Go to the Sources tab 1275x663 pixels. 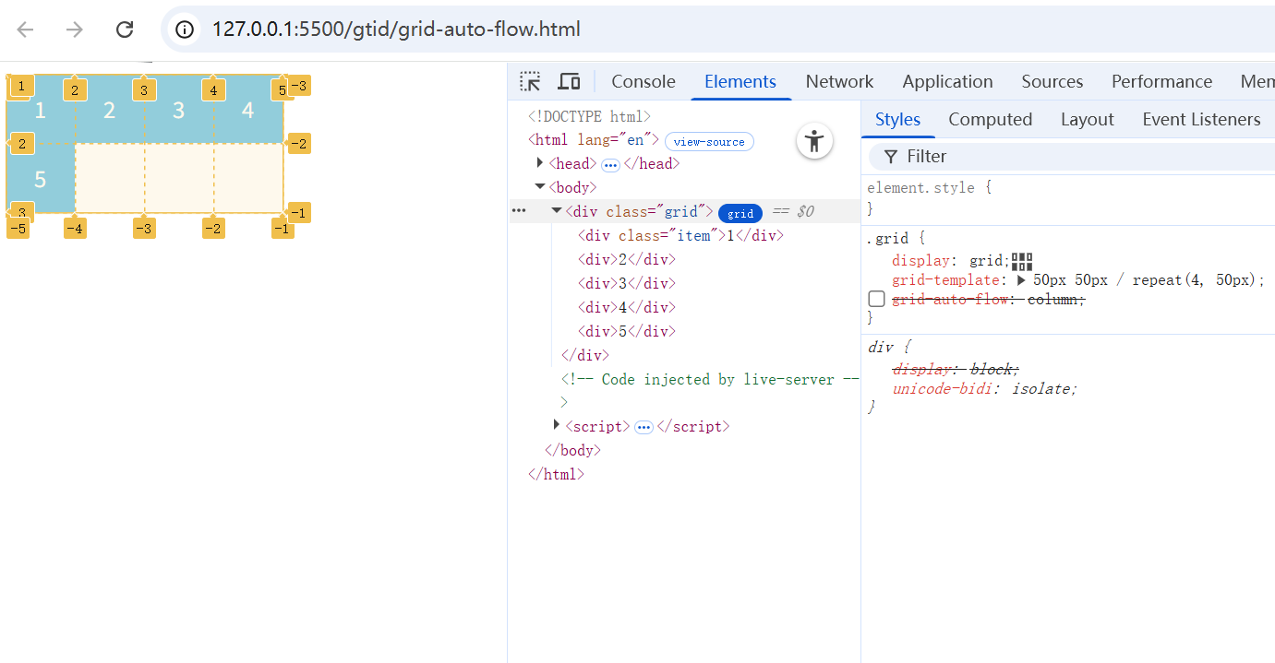point(1052,81)
